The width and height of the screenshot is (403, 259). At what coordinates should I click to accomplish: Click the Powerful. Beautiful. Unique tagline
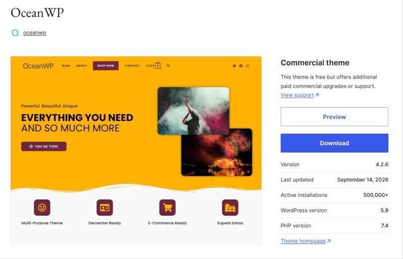point(49,106)
